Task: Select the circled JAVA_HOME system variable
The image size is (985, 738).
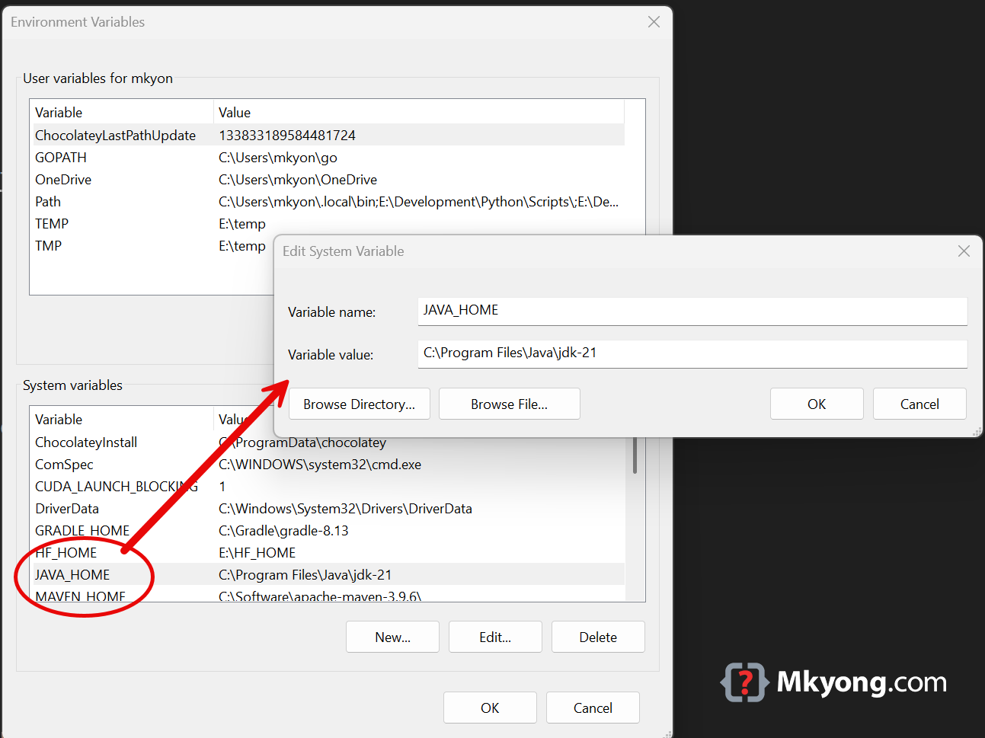Action: (x=72, y=575)
